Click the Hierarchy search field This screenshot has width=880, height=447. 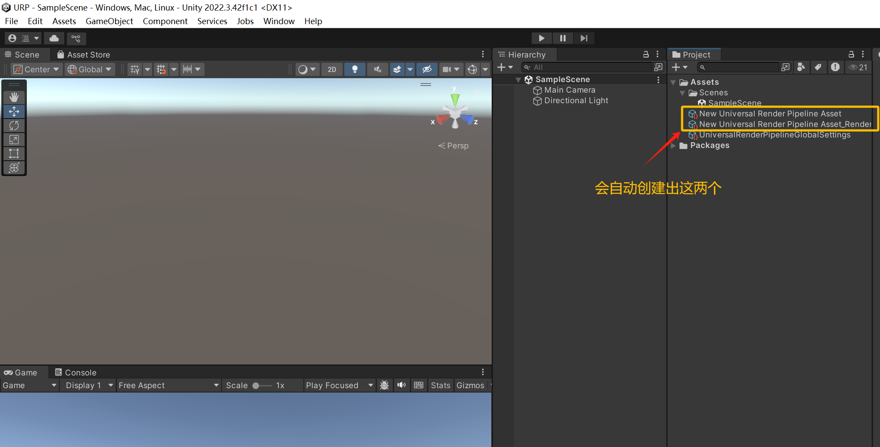[x=587, y=67]
